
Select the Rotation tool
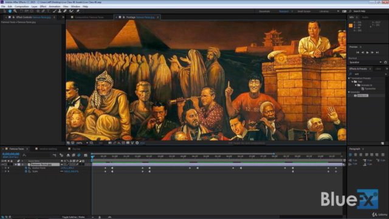(21, 11)
